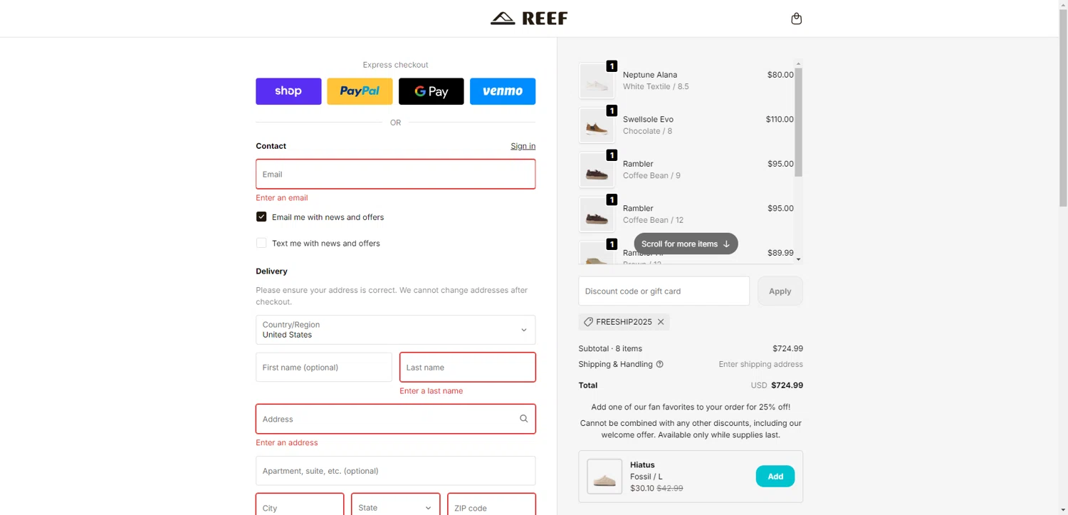Click the address search magnifier icon
This screenshot has height=515, width=1068.
(x=523, y=419)
